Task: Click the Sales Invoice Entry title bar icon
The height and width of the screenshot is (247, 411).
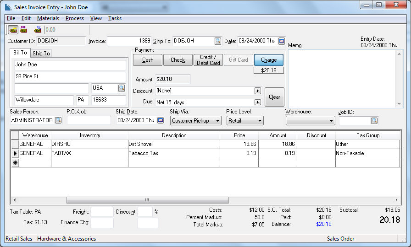Action: [x=8, y=7]
